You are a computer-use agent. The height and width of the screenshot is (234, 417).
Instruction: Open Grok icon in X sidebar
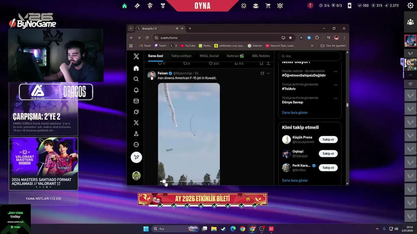tap(136, 112)
